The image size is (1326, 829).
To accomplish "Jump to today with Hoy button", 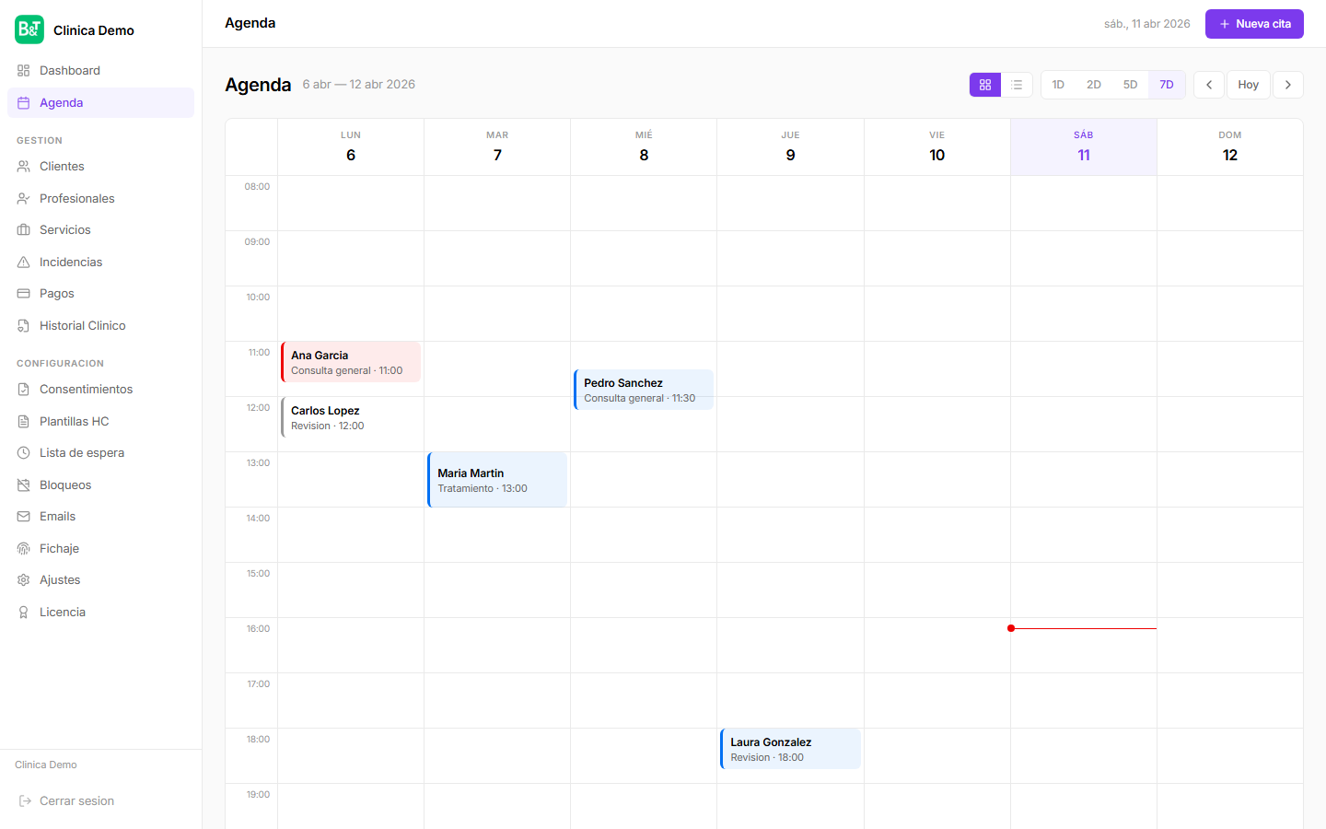I will (1249, 85).
